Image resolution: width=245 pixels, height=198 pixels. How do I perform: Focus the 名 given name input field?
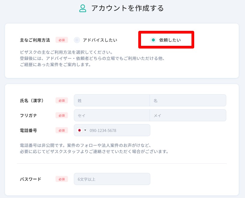click(x=188, y=100)
